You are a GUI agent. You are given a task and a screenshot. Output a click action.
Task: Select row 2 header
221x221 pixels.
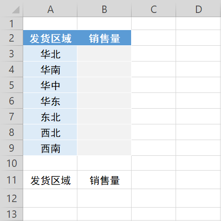coord(12,38)
